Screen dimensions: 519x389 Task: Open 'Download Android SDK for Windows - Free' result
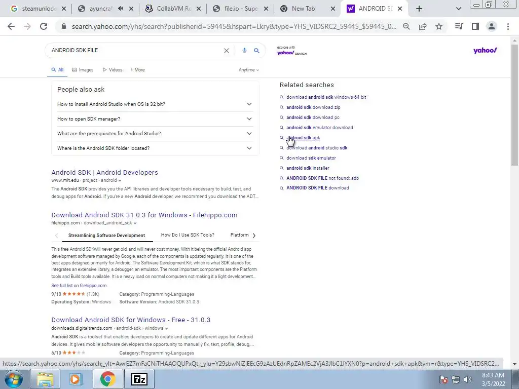click(x=131, y=320)
